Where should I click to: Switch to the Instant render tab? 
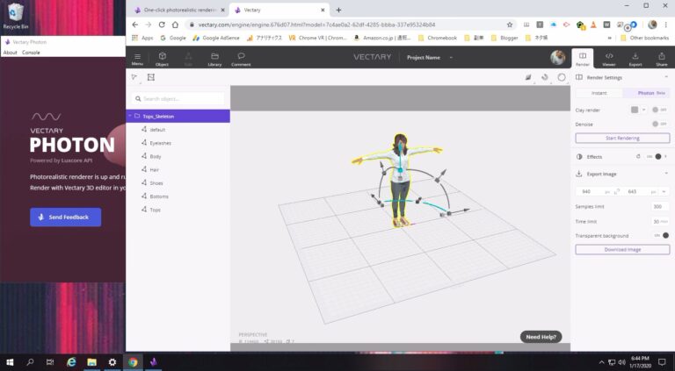click(599, 93)
